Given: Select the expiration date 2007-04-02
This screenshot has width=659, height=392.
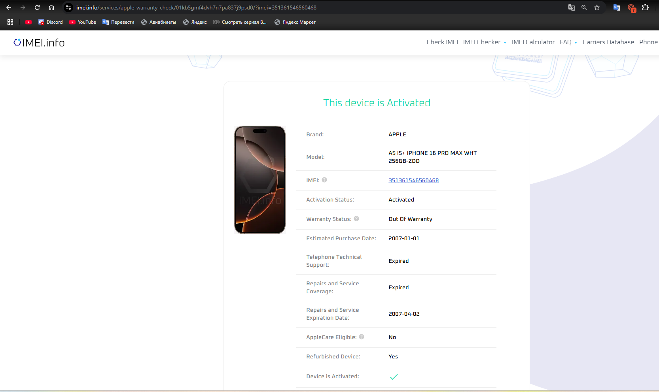Looking at the screenshot, I should pos(404,314).
